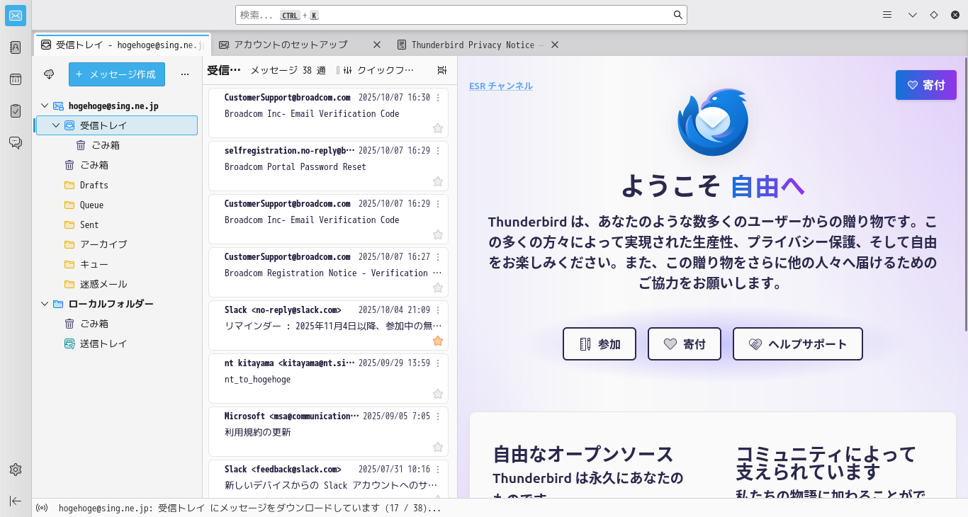Select the Queue folder

[116, 205]
